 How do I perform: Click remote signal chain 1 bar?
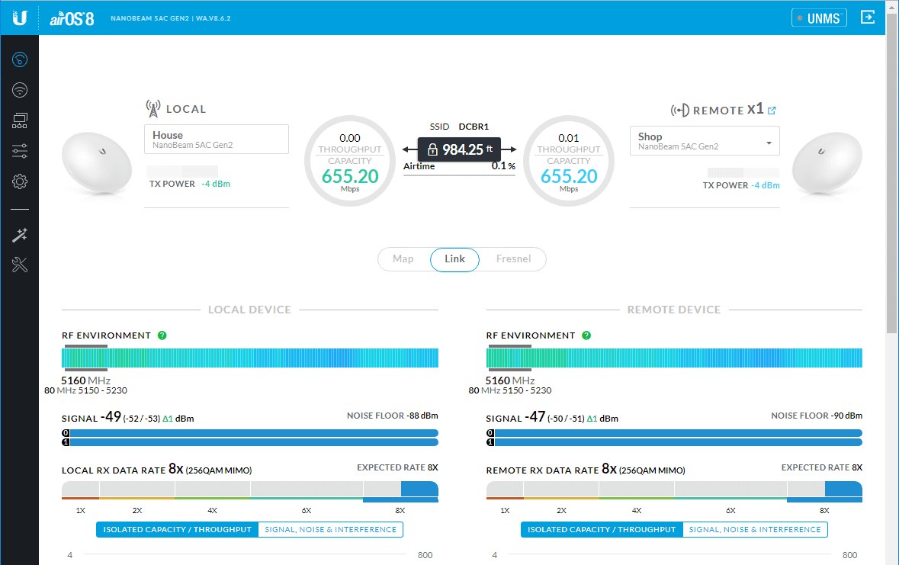[674, 442]
